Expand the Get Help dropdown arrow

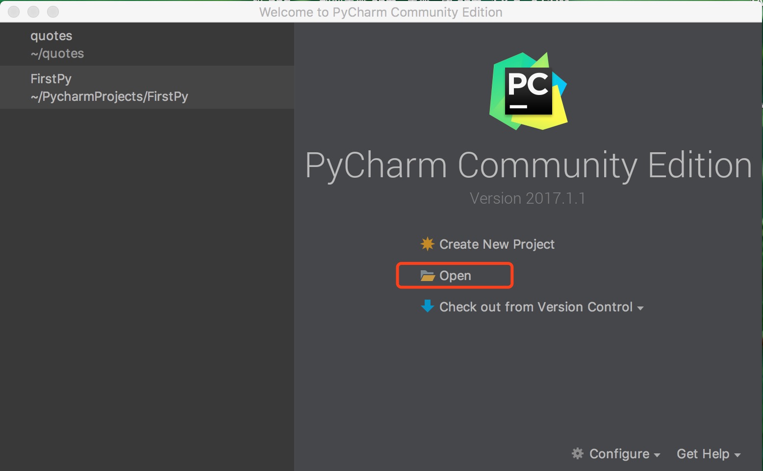click(x=737, y=455)
